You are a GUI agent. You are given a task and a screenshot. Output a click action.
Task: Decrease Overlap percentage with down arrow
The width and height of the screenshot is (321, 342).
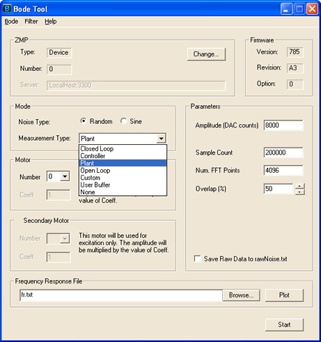coord(300,192)
